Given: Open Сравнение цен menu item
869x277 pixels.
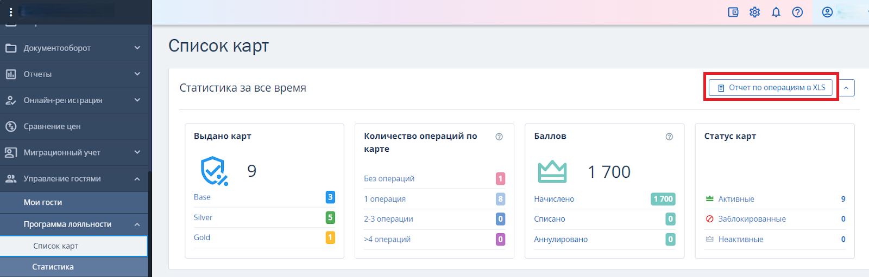Looking at the screenshot, I should 52,126.
